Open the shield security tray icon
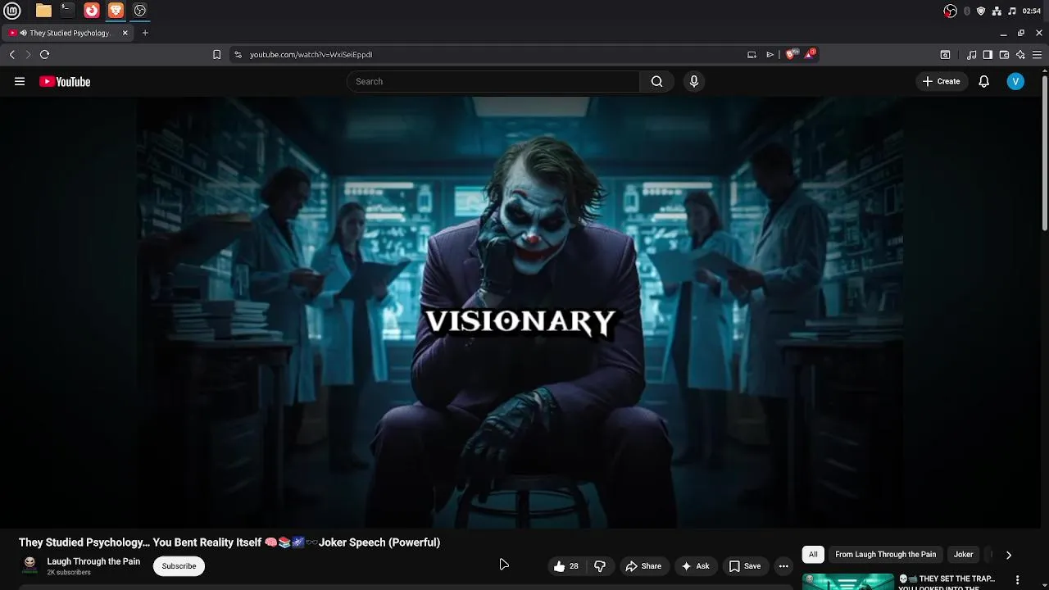This screenshot has width=1049, height=590. 981,11
